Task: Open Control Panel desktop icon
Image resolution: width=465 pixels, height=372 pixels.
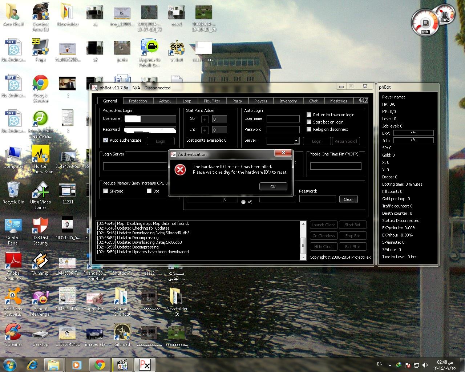Action: pos(13,231)
